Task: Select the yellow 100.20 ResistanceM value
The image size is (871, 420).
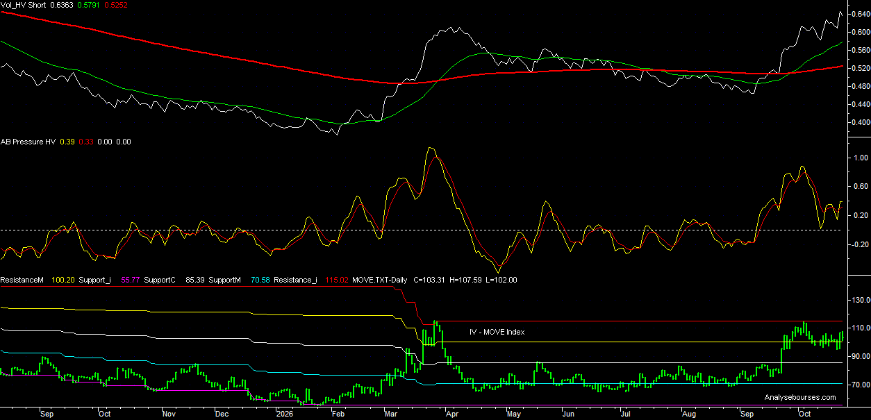Action: pos(63,280)
